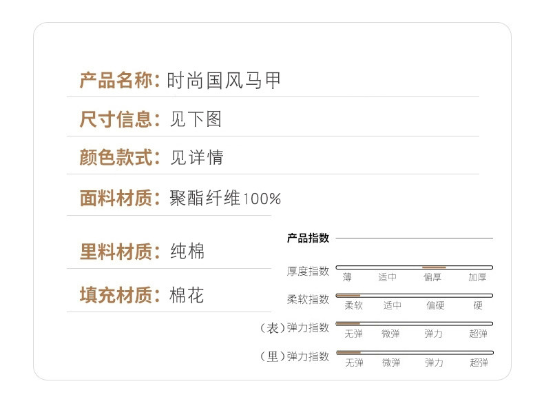Choose the 偏硬 softness level label
The height and width of the screenshot is (397, 544).
[x=435, y=305]
